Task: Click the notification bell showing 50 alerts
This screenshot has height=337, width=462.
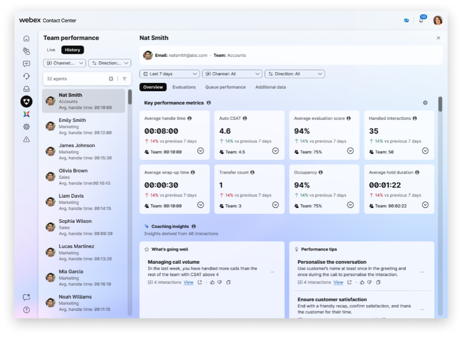Action: (x=421, y=20)
